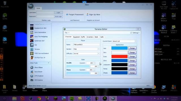The image size is (181, 101).
Task: Open the Dropbox desktop icon
Action: (164, 87)
